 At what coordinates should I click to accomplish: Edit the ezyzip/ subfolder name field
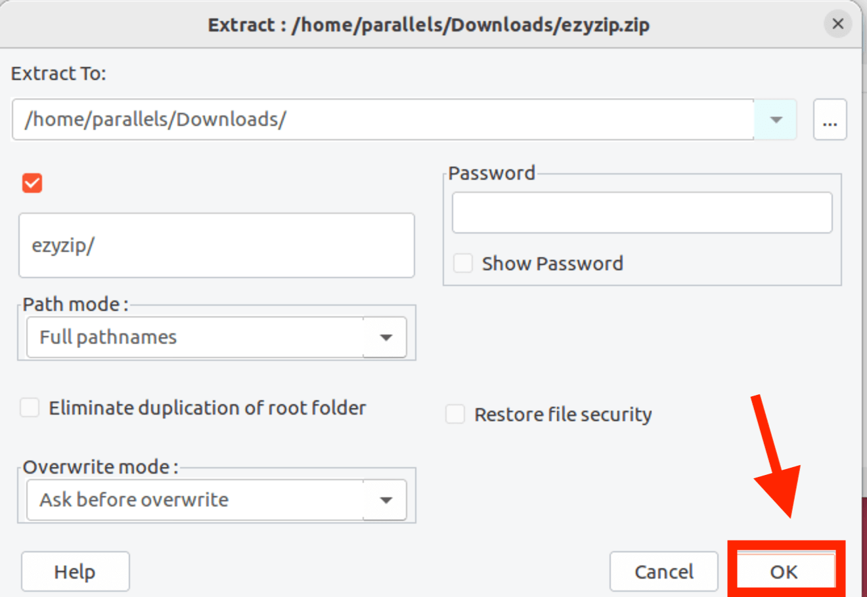pyautogui.click(x=217, y=245)
